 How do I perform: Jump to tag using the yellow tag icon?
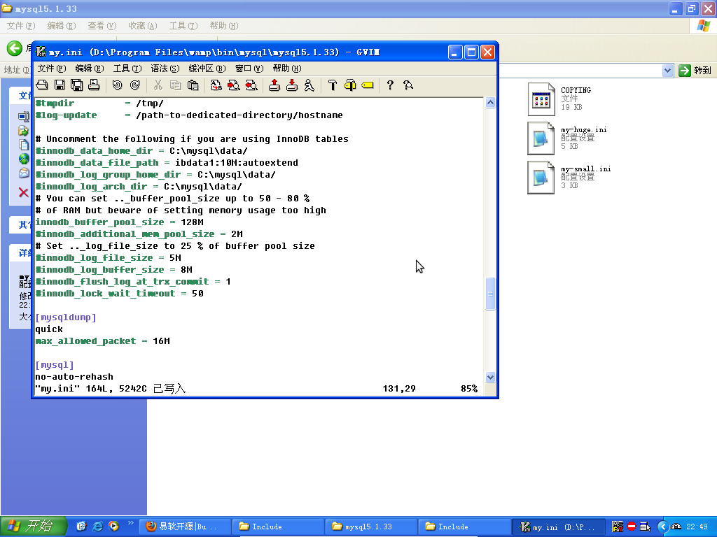368,85
